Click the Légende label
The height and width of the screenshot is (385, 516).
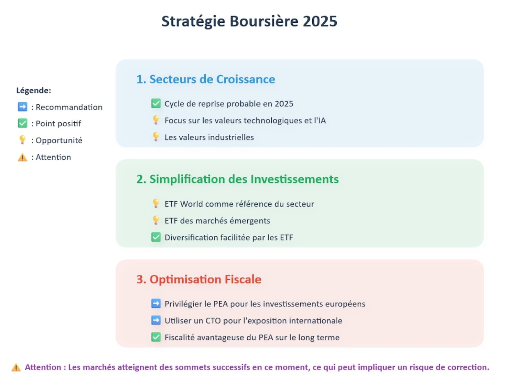(34, 90)
